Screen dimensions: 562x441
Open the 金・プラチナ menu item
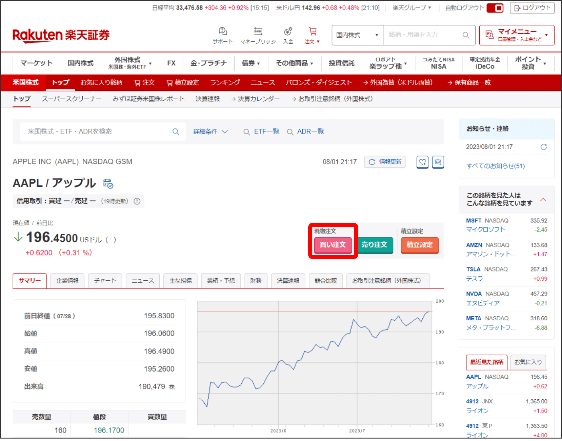(208, 63)
